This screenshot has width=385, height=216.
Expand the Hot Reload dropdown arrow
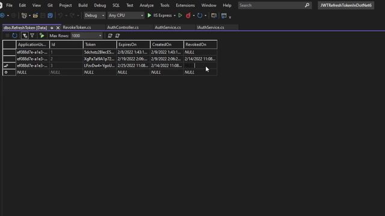(x=194, y=16)
